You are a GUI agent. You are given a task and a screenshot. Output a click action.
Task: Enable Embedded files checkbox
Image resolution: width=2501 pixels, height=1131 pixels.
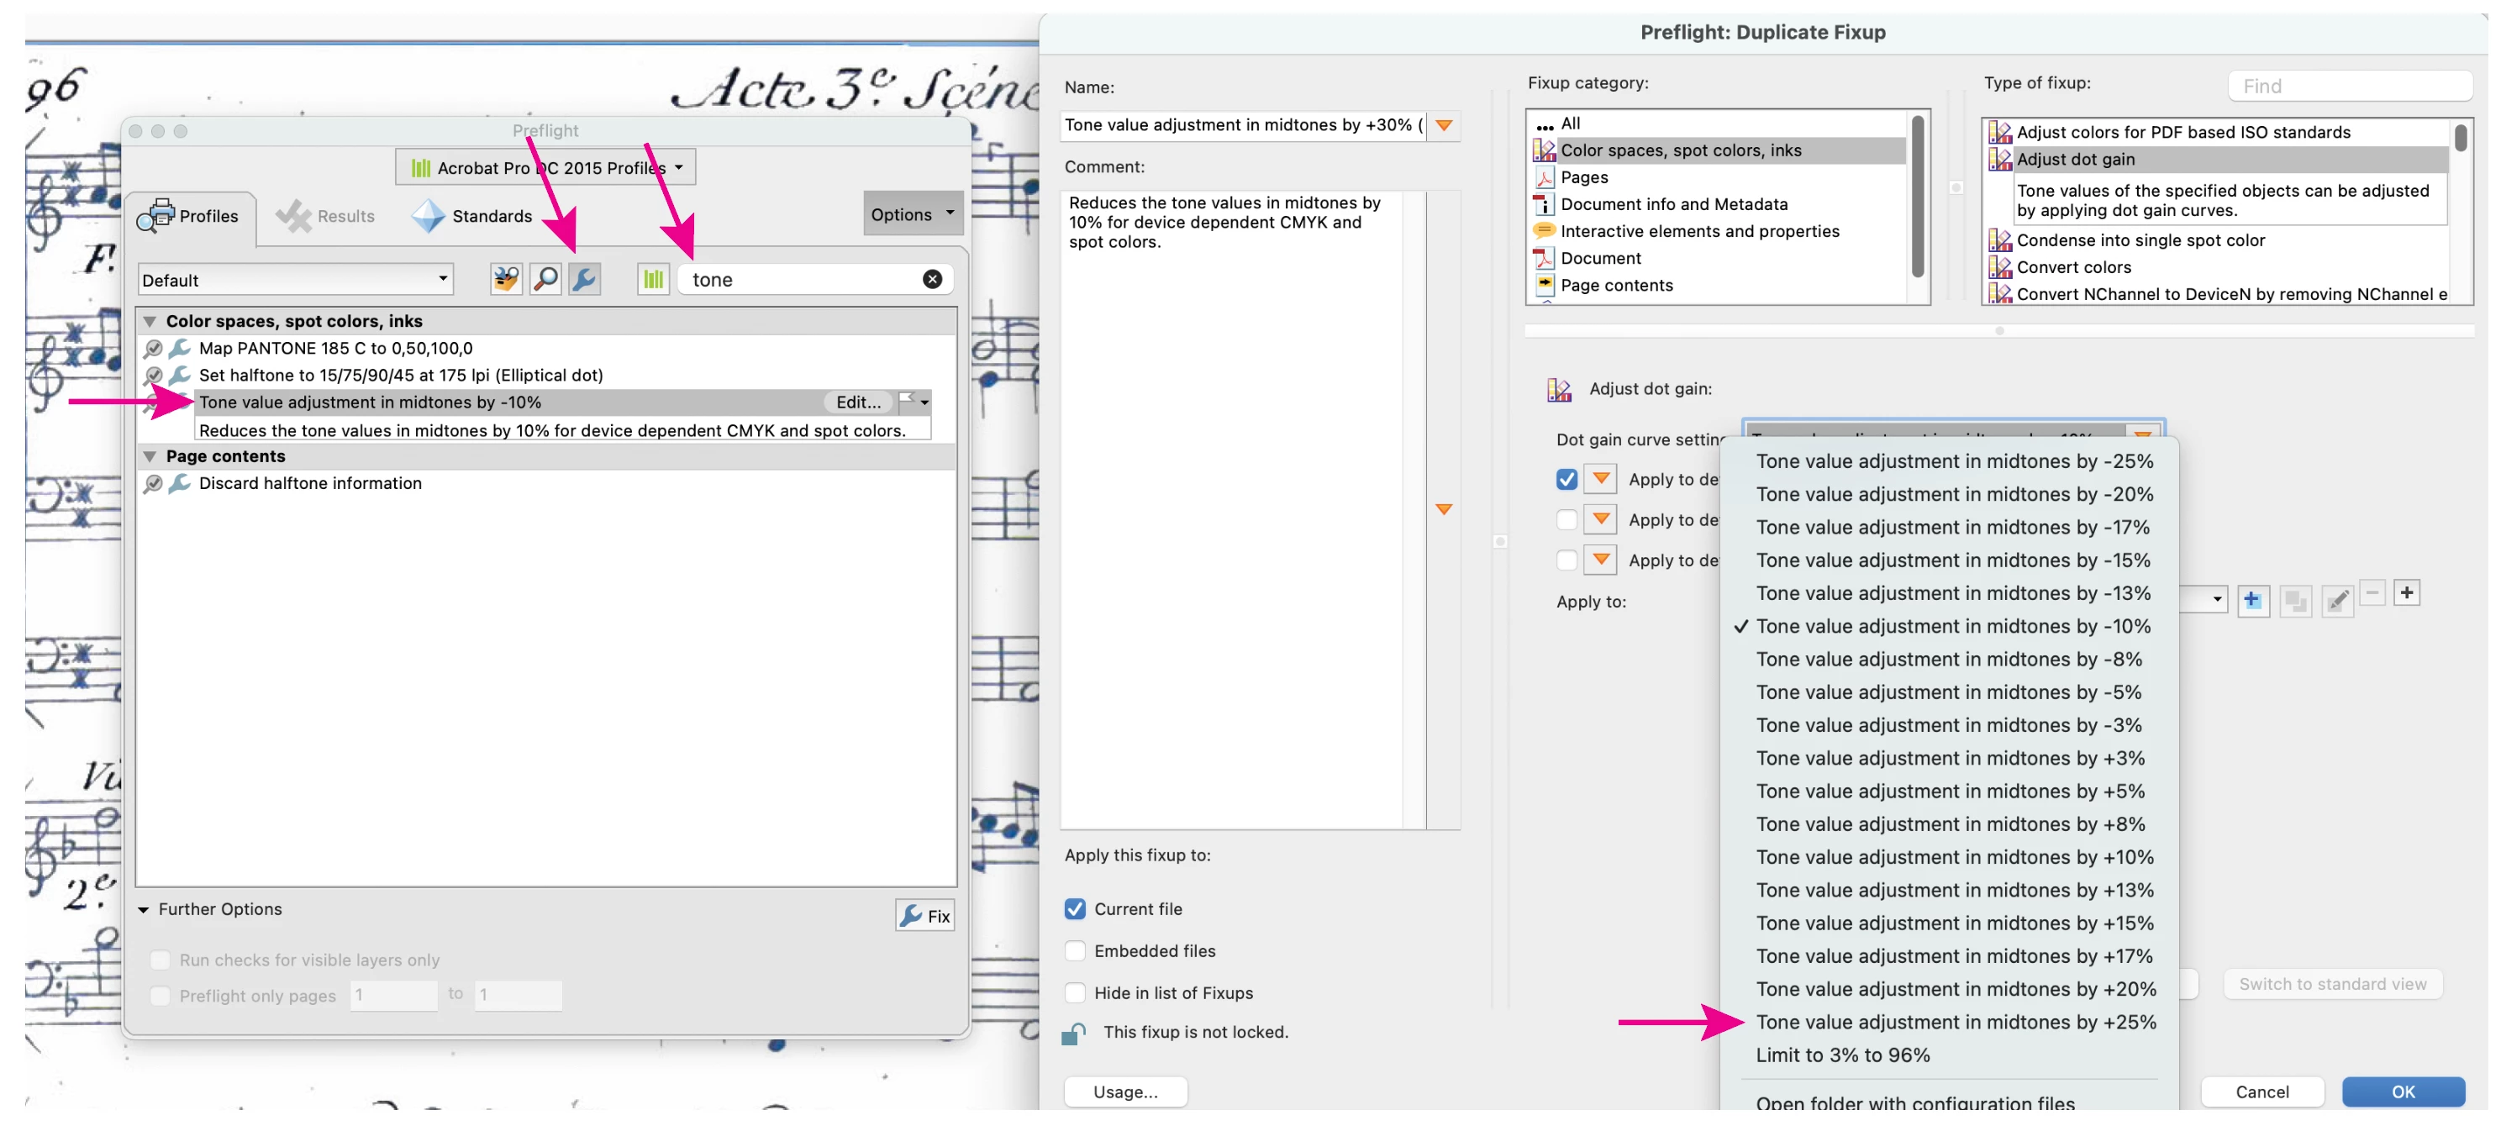tap(1075, 951)
